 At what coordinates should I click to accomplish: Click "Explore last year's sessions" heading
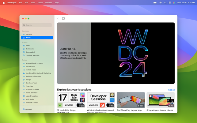(74, 90)
